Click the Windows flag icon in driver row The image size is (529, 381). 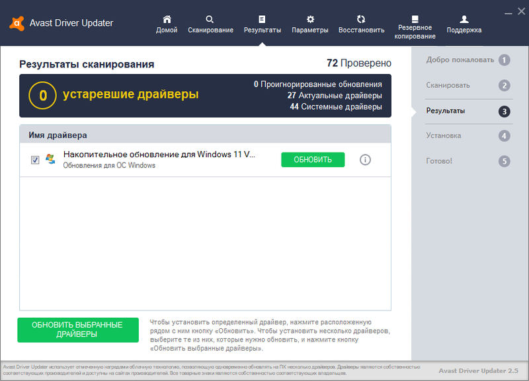pos(50,159)
